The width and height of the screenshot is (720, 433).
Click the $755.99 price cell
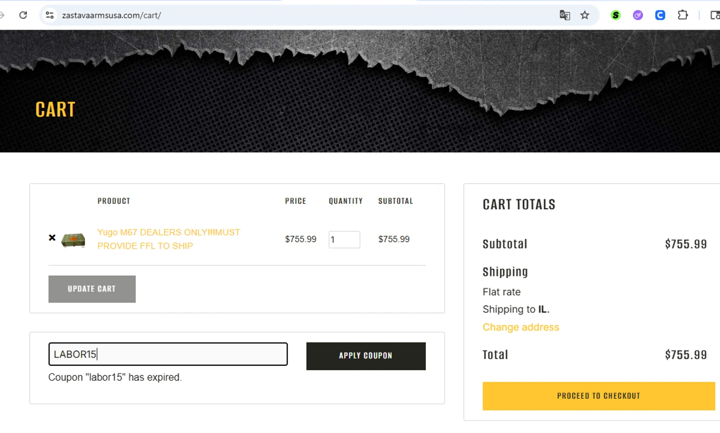click(x=300, y=239)
